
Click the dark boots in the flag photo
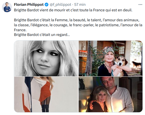point(45,108)
